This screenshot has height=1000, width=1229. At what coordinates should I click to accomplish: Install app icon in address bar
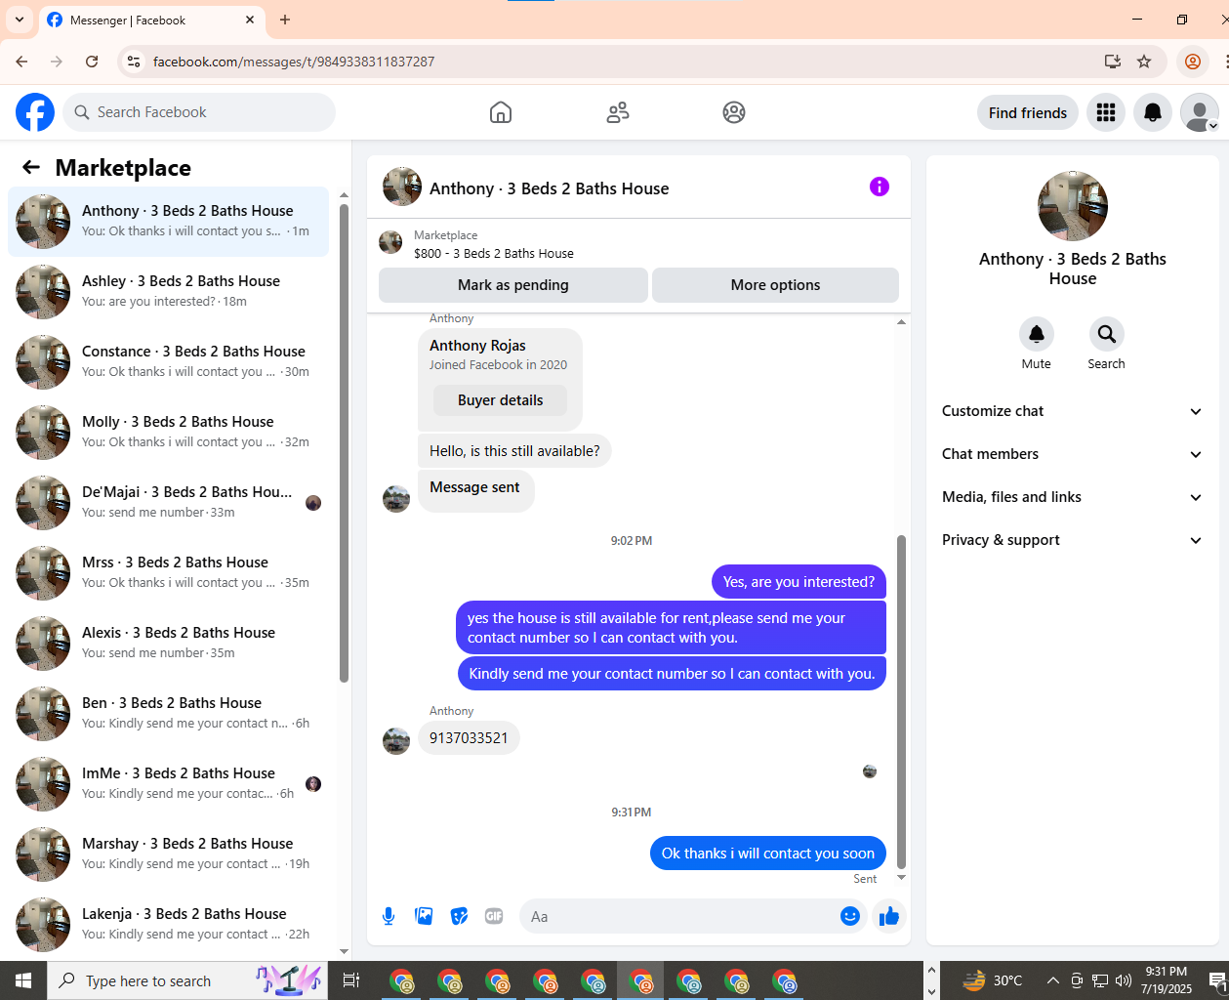pyautogui.click(x=1112, y=62)
